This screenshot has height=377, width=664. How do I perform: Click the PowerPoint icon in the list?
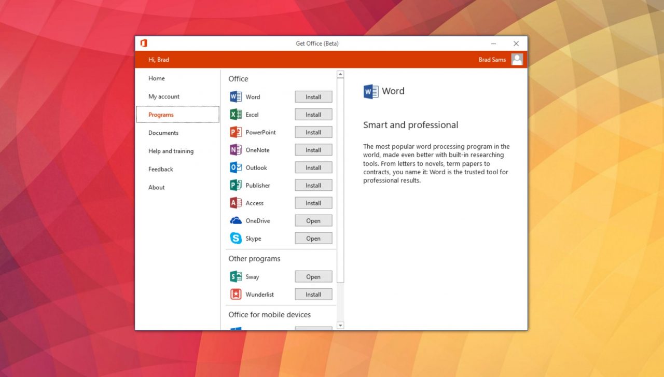(236, 132)
